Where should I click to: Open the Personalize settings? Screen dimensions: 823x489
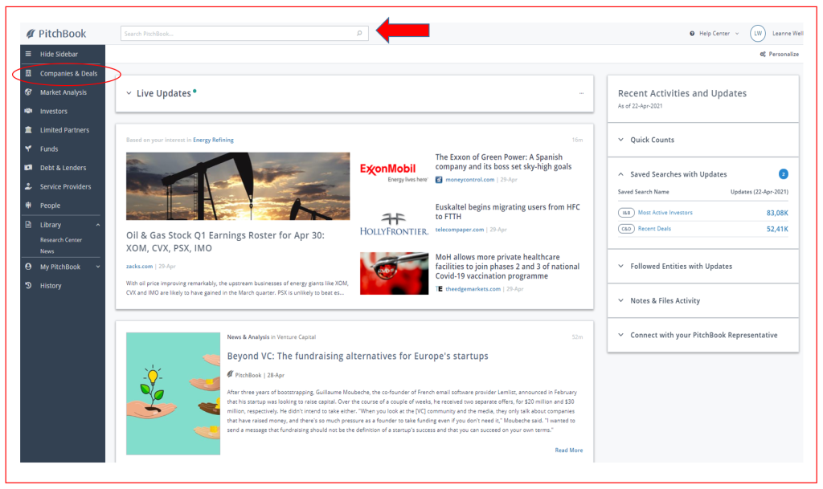pos(779,54)
